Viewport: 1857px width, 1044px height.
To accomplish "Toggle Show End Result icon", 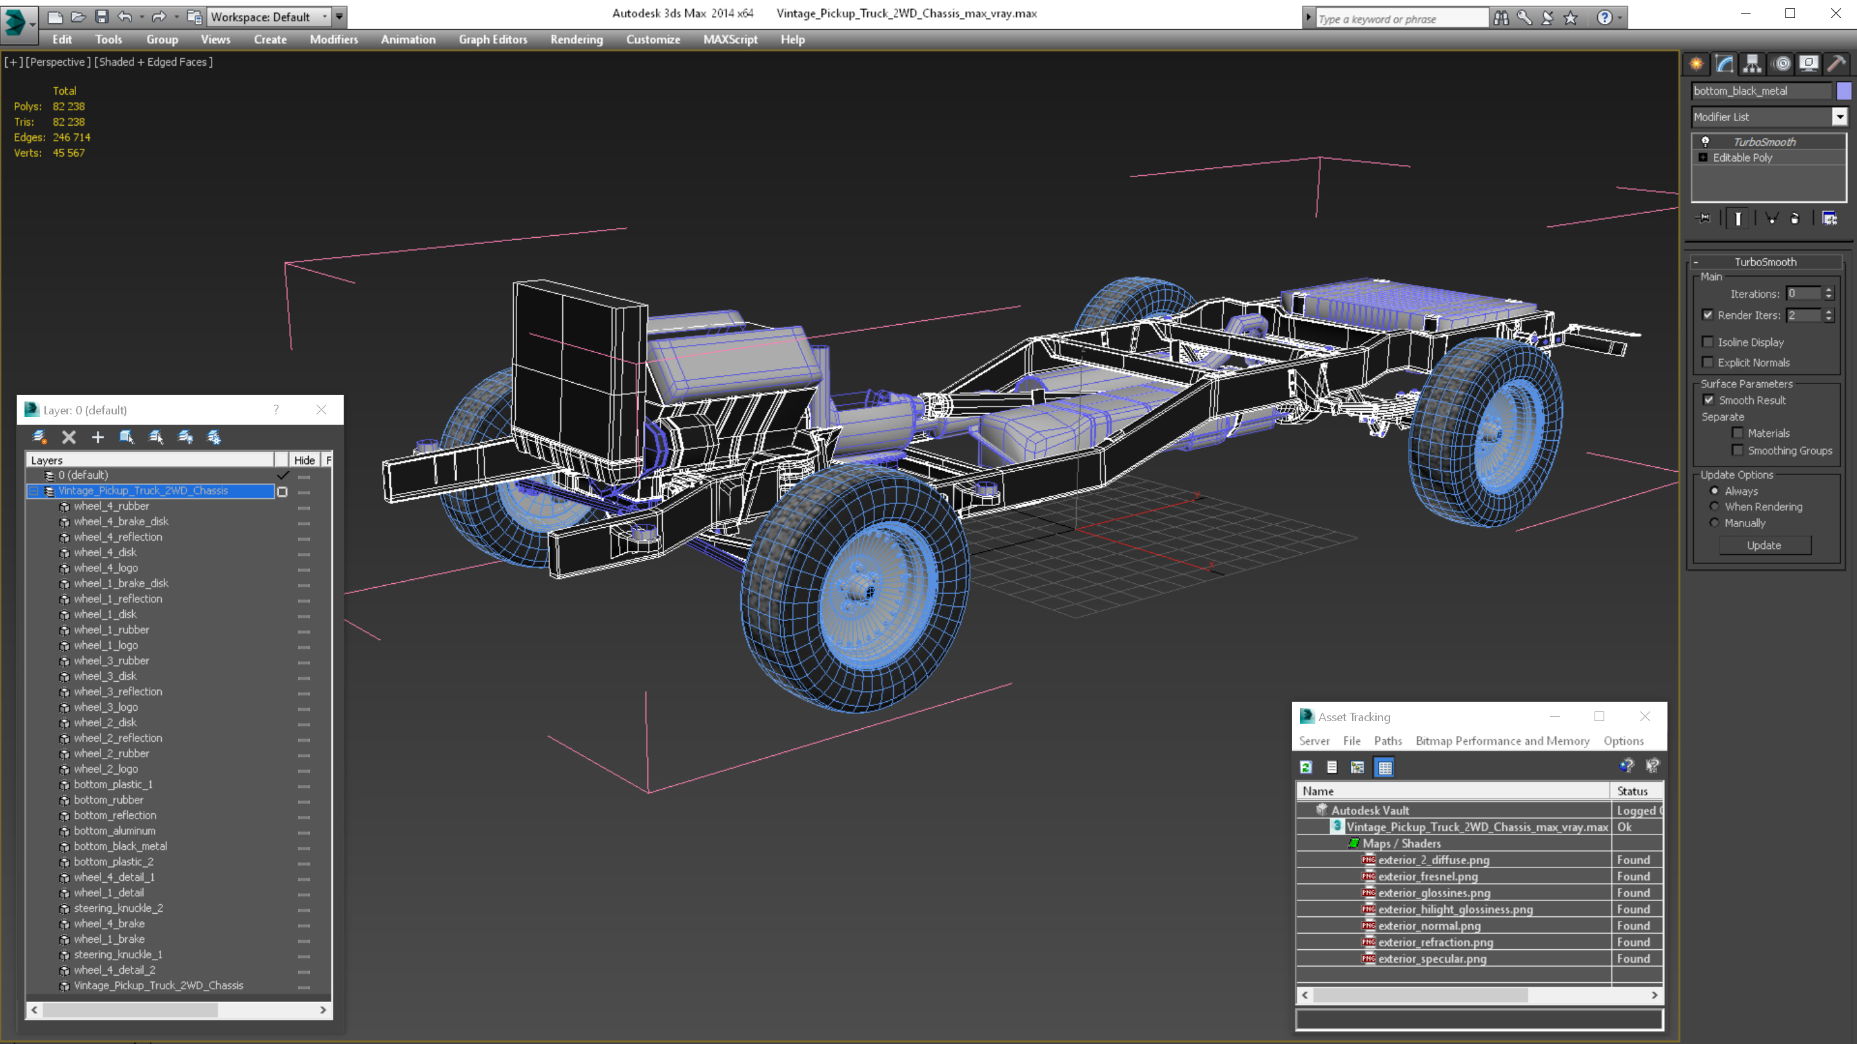I will tap(1738, 218).
